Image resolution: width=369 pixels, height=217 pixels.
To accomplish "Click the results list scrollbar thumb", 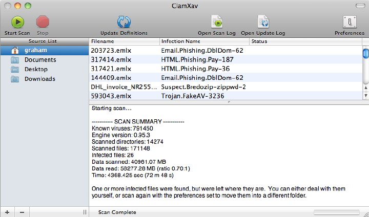I will tap(366, 53).
